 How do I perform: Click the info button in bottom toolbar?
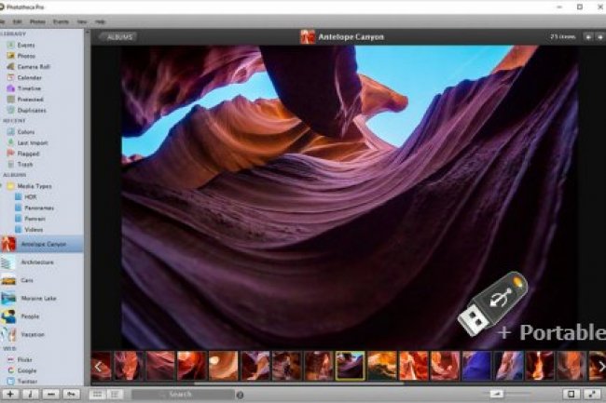tap(31, 395)
